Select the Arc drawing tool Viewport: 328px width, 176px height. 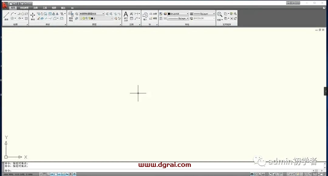click(12, 14)
